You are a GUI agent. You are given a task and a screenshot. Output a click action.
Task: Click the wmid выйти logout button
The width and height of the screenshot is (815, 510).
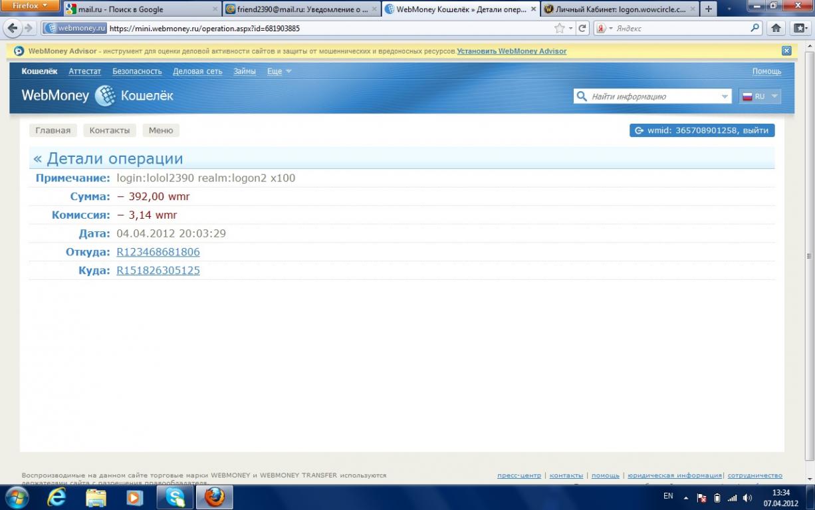[x=701, y=130]
